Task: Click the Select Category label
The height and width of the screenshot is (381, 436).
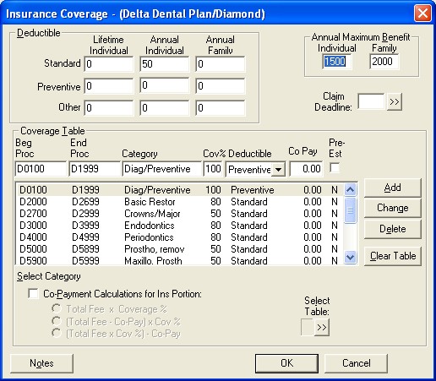Action: pos(49,276)
